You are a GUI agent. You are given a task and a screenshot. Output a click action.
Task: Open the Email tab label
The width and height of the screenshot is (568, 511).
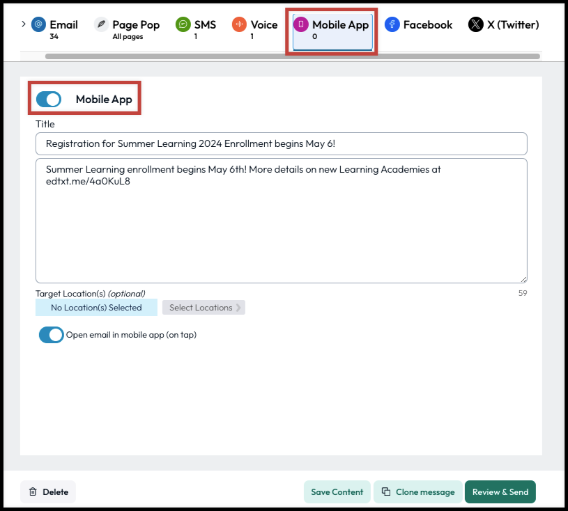[63, 24]
